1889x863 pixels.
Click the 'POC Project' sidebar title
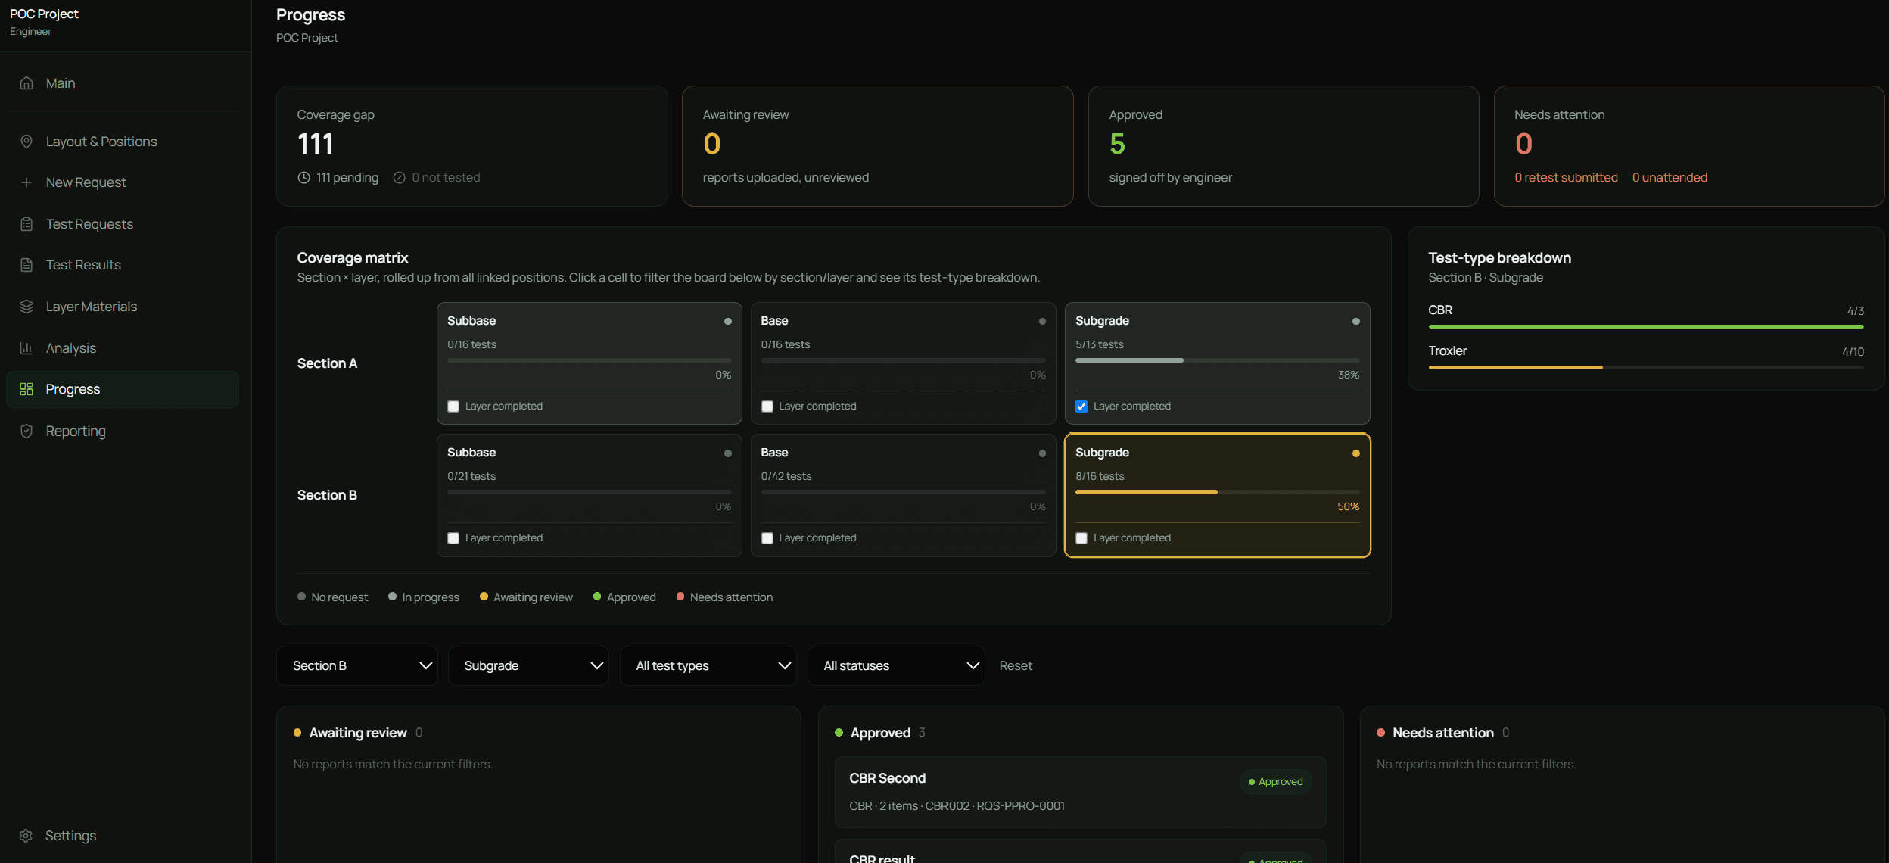(44, 14)
